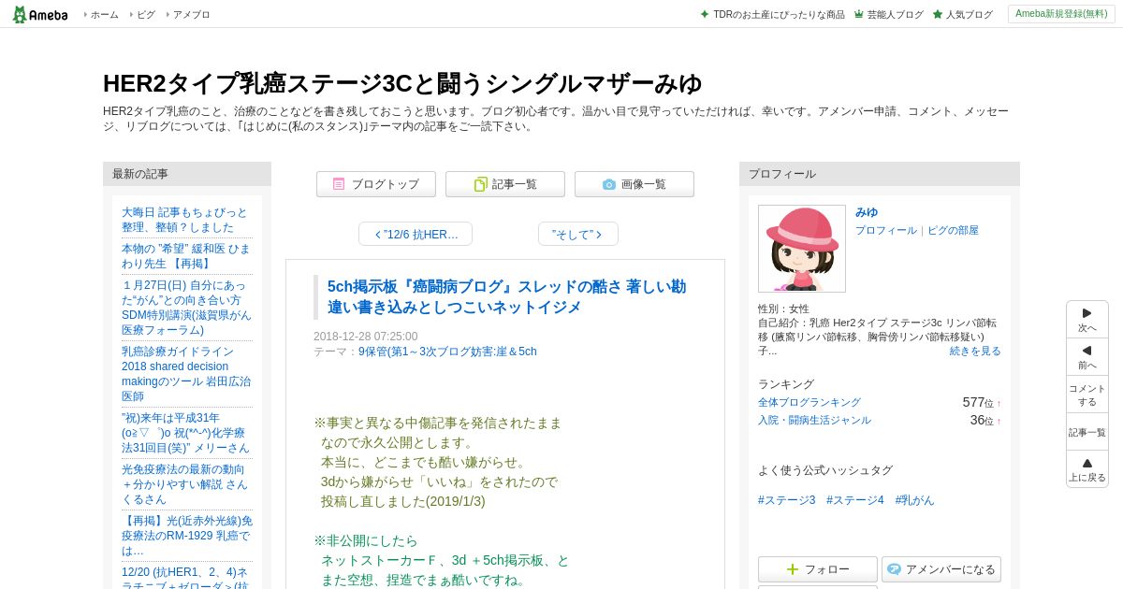The image size is (1123, 589).
Task: Click the みゆ avatar image
Action: coord(802,249)
